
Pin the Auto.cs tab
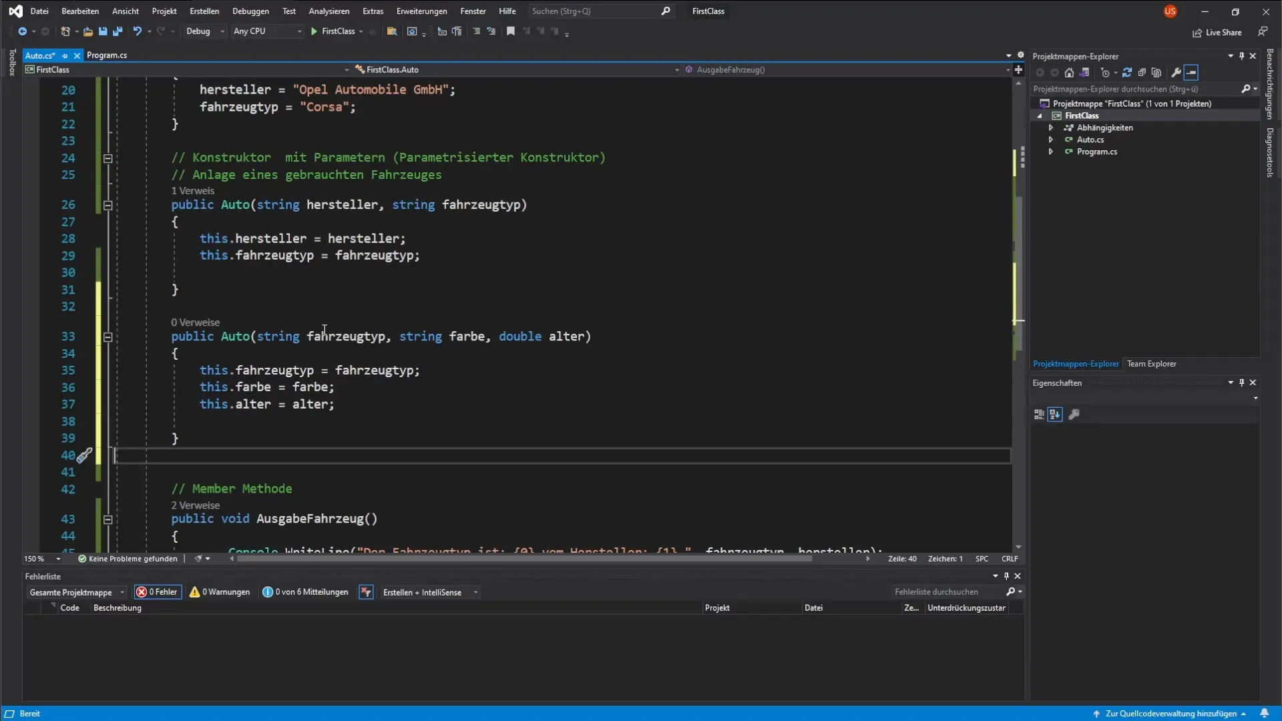[65, 55]
